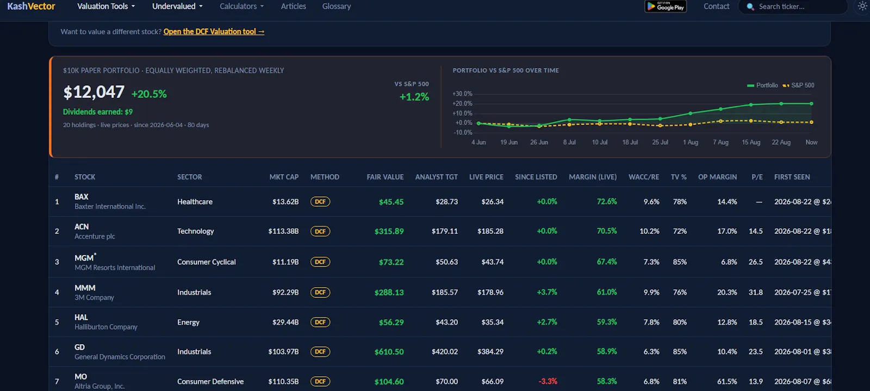Viewport: 870px width, 391px height.
Task: Expand the Valuation Tools menu
Action: coord(106,7)
